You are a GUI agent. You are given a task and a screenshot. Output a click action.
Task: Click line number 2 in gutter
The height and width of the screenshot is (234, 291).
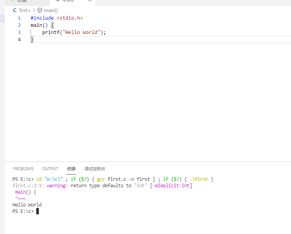coord(19,25)
